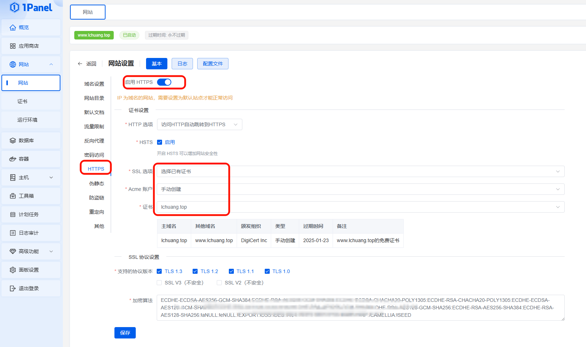Open the 概览 home icon

point(13,27)
